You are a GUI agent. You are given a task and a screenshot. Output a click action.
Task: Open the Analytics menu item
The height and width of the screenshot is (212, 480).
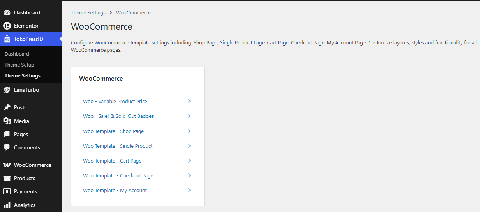point(31,205)
